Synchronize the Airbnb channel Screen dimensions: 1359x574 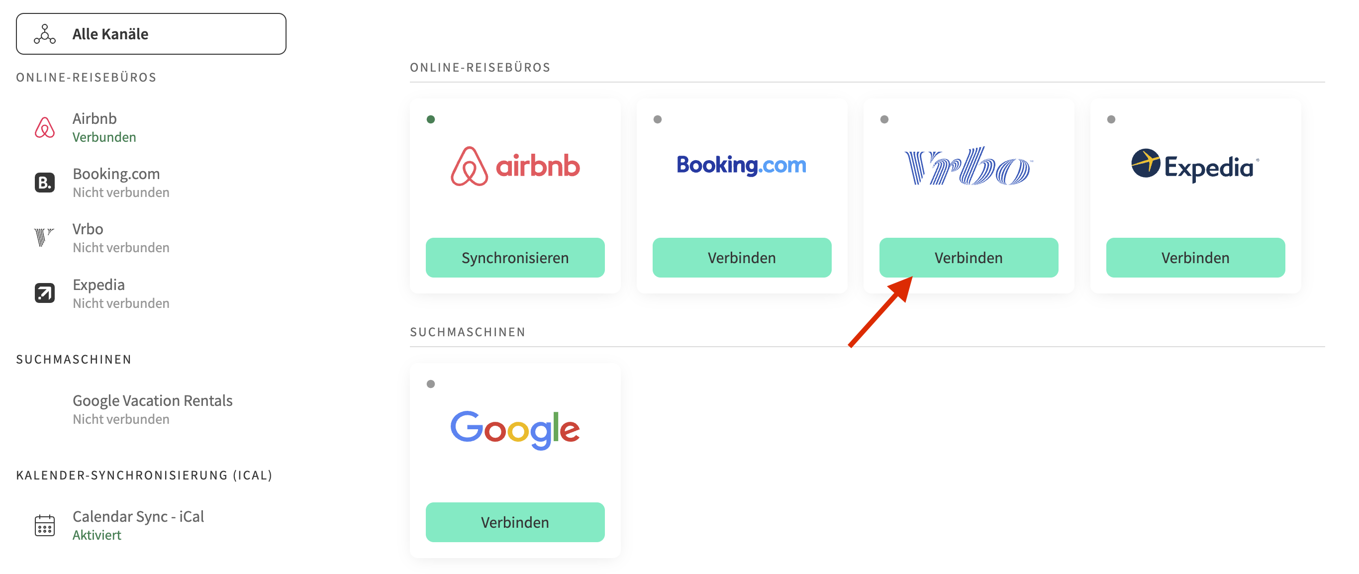515,258
